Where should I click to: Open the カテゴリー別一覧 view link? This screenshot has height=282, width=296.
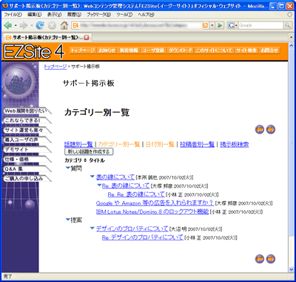click(x=119, y=145)
